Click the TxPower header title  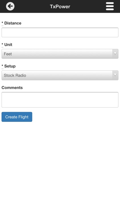click(x=60, y=6)
